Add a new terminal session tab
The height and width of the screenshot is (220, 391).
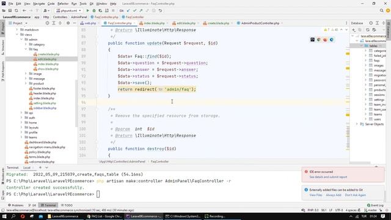40,167
